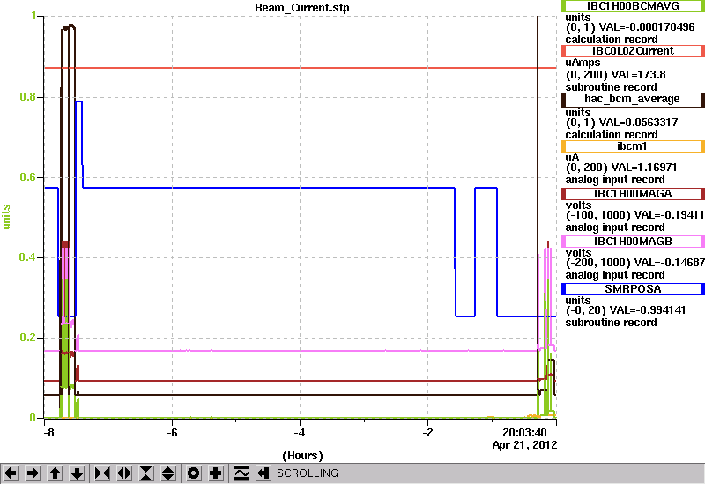Click the vertical zoom-in hourglass icon
Viewport: 705px width, 484px height.
point(146,473)
